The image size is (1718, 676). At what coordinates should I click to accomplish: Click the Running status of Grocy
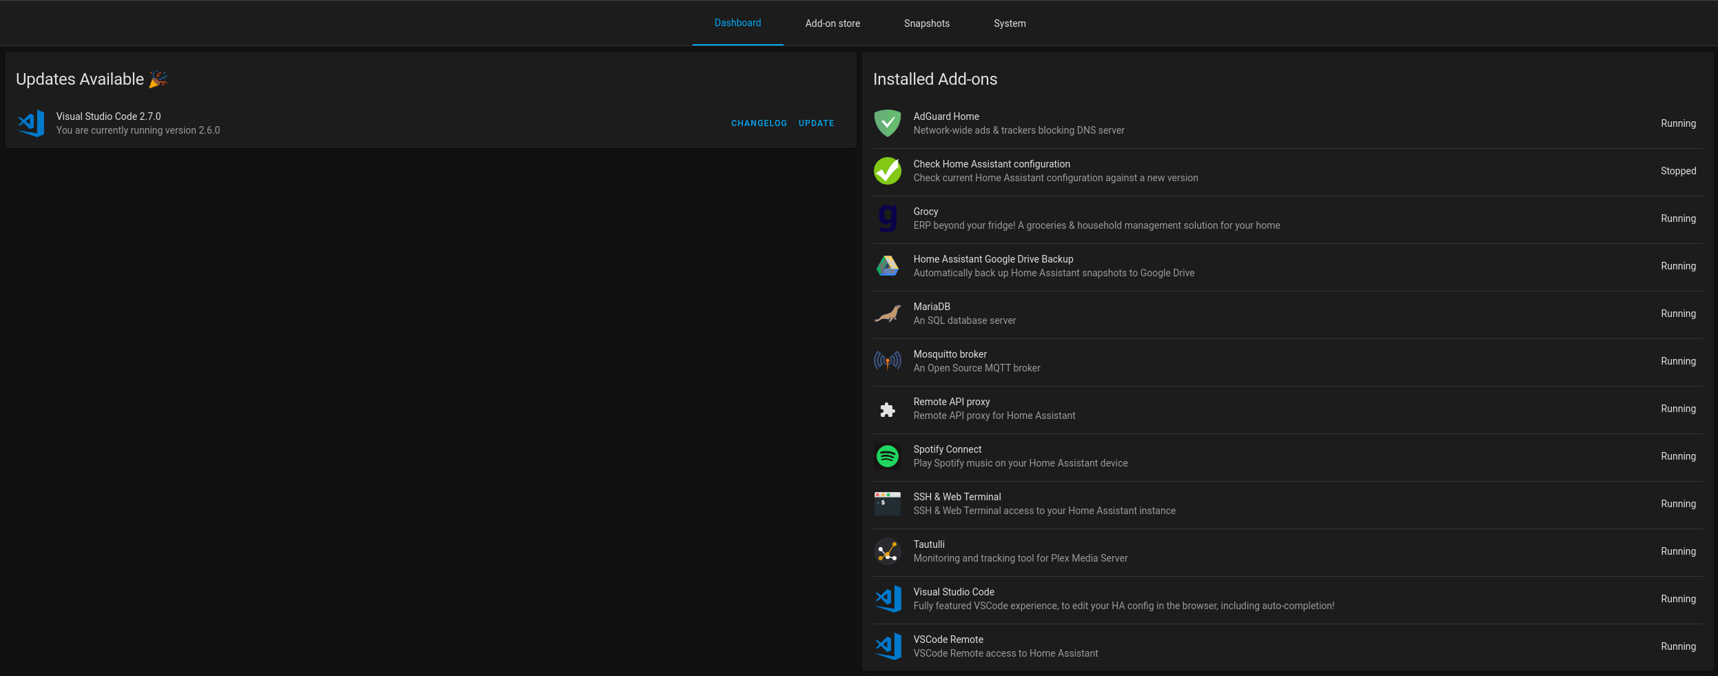tap(1678, 218)
